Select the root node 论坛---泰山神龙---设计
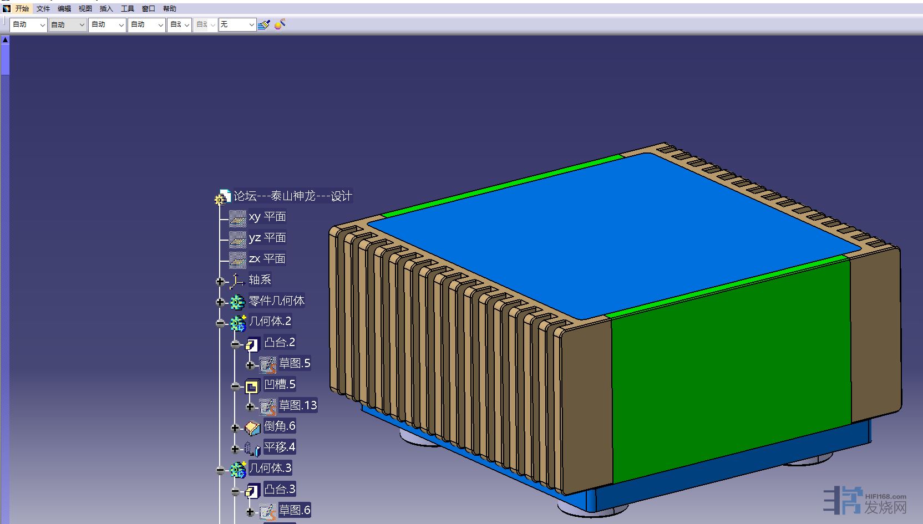 click(x=292, y=196)
